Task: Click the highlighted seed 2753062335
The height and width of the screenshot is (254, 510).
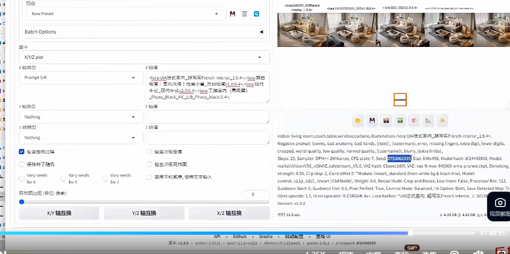Action: 399,158
